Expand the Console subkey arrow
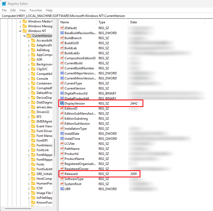The width and height of the screenshot is (213, 211). coord(29,79)
